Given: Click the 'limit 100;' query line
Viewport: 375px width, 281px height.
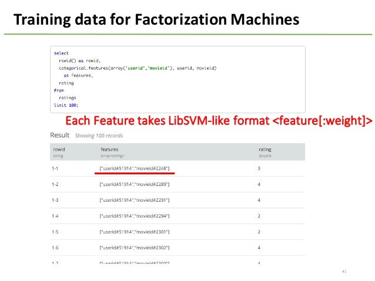Looking at the screenshot, I should 66,105.
